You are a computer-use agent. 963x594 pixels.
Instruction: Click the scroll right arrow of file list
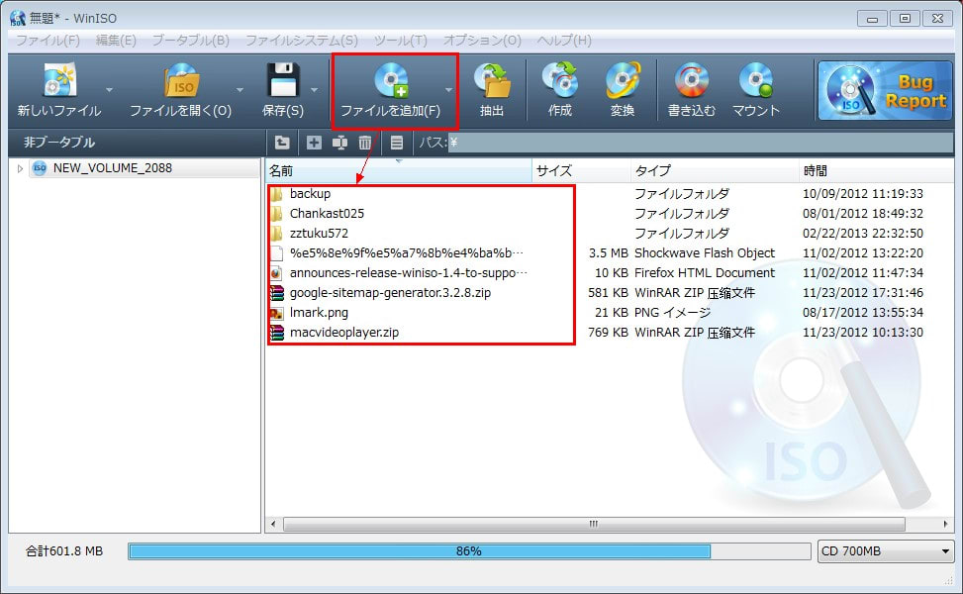click(945, 524)
